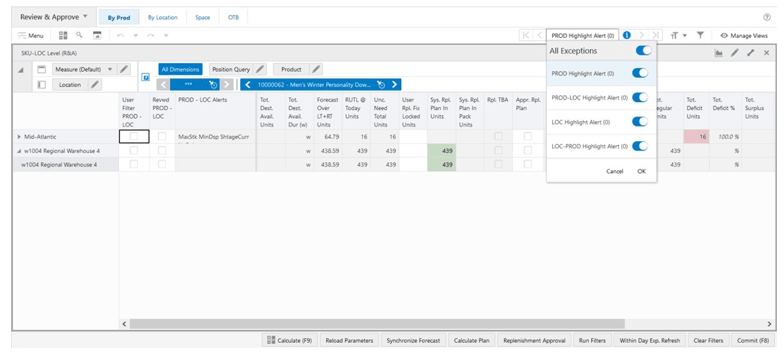Open the OTB tab
The image size is (784, 354).
tap(233, 18)
